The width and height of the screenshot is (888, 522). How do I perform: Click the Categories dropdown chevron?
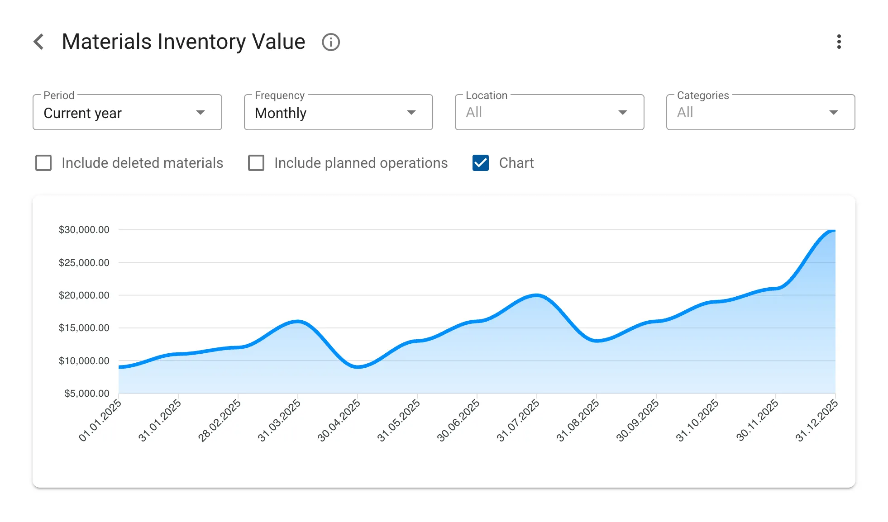point(834,112)
